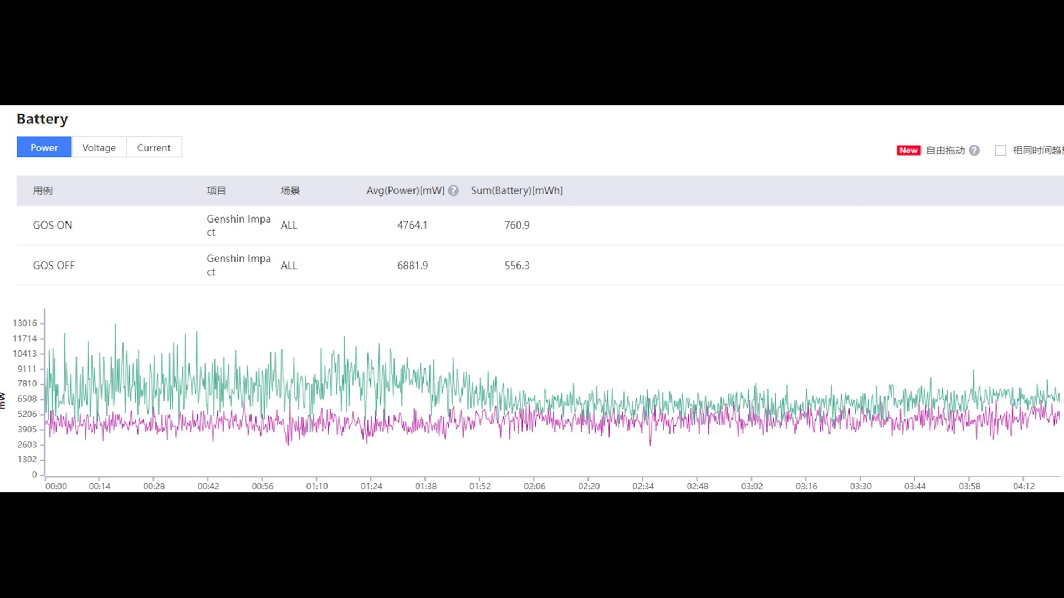Select the GOS OFF row
1064x598 pixels.
[54, 265]
